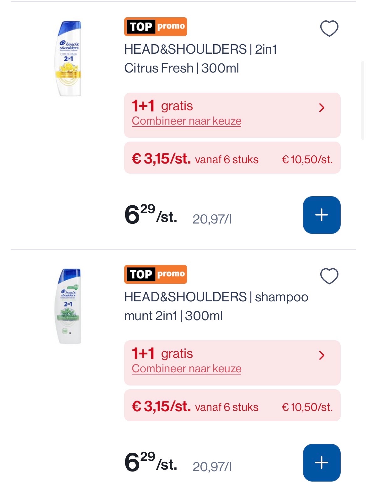Click the 1+1 gratis label on munt shampoo
367x496 pixels.
point(162,353)
